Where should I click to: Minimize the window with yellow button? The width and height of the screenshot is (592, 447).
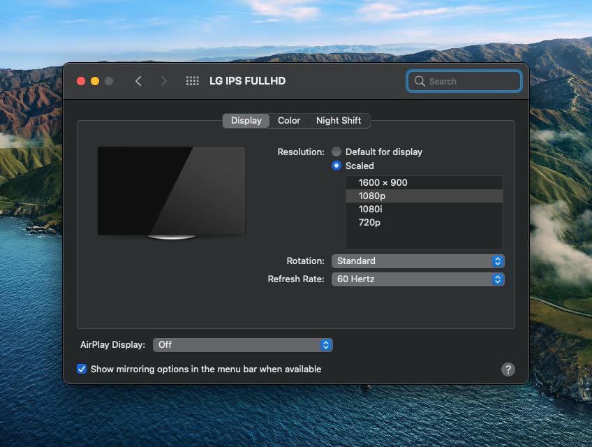(x=95, y=81)
